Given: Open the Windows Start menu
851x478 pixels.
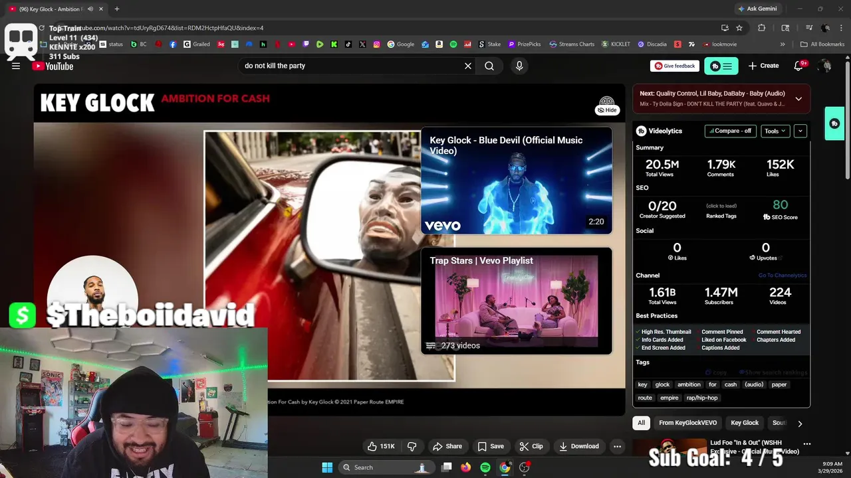Looking at the screenshot, I should click(x=327, y=467).
